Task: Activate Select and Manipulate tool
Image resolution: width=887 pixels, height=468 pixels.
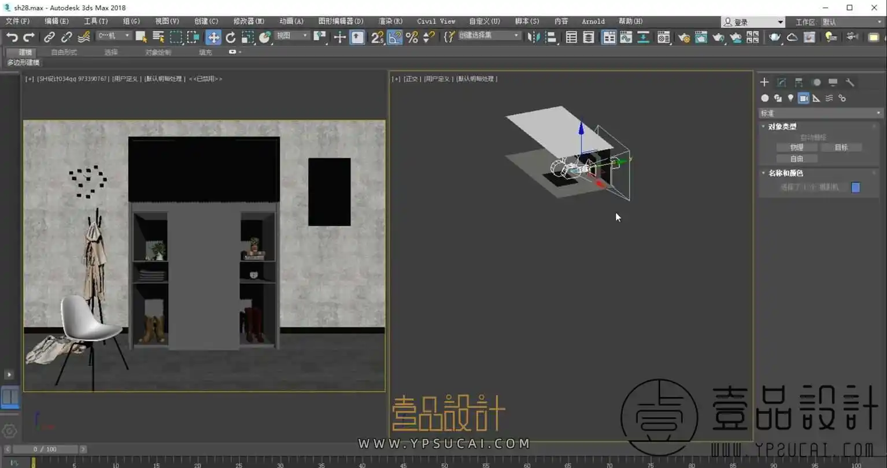Action: point(339,37)
